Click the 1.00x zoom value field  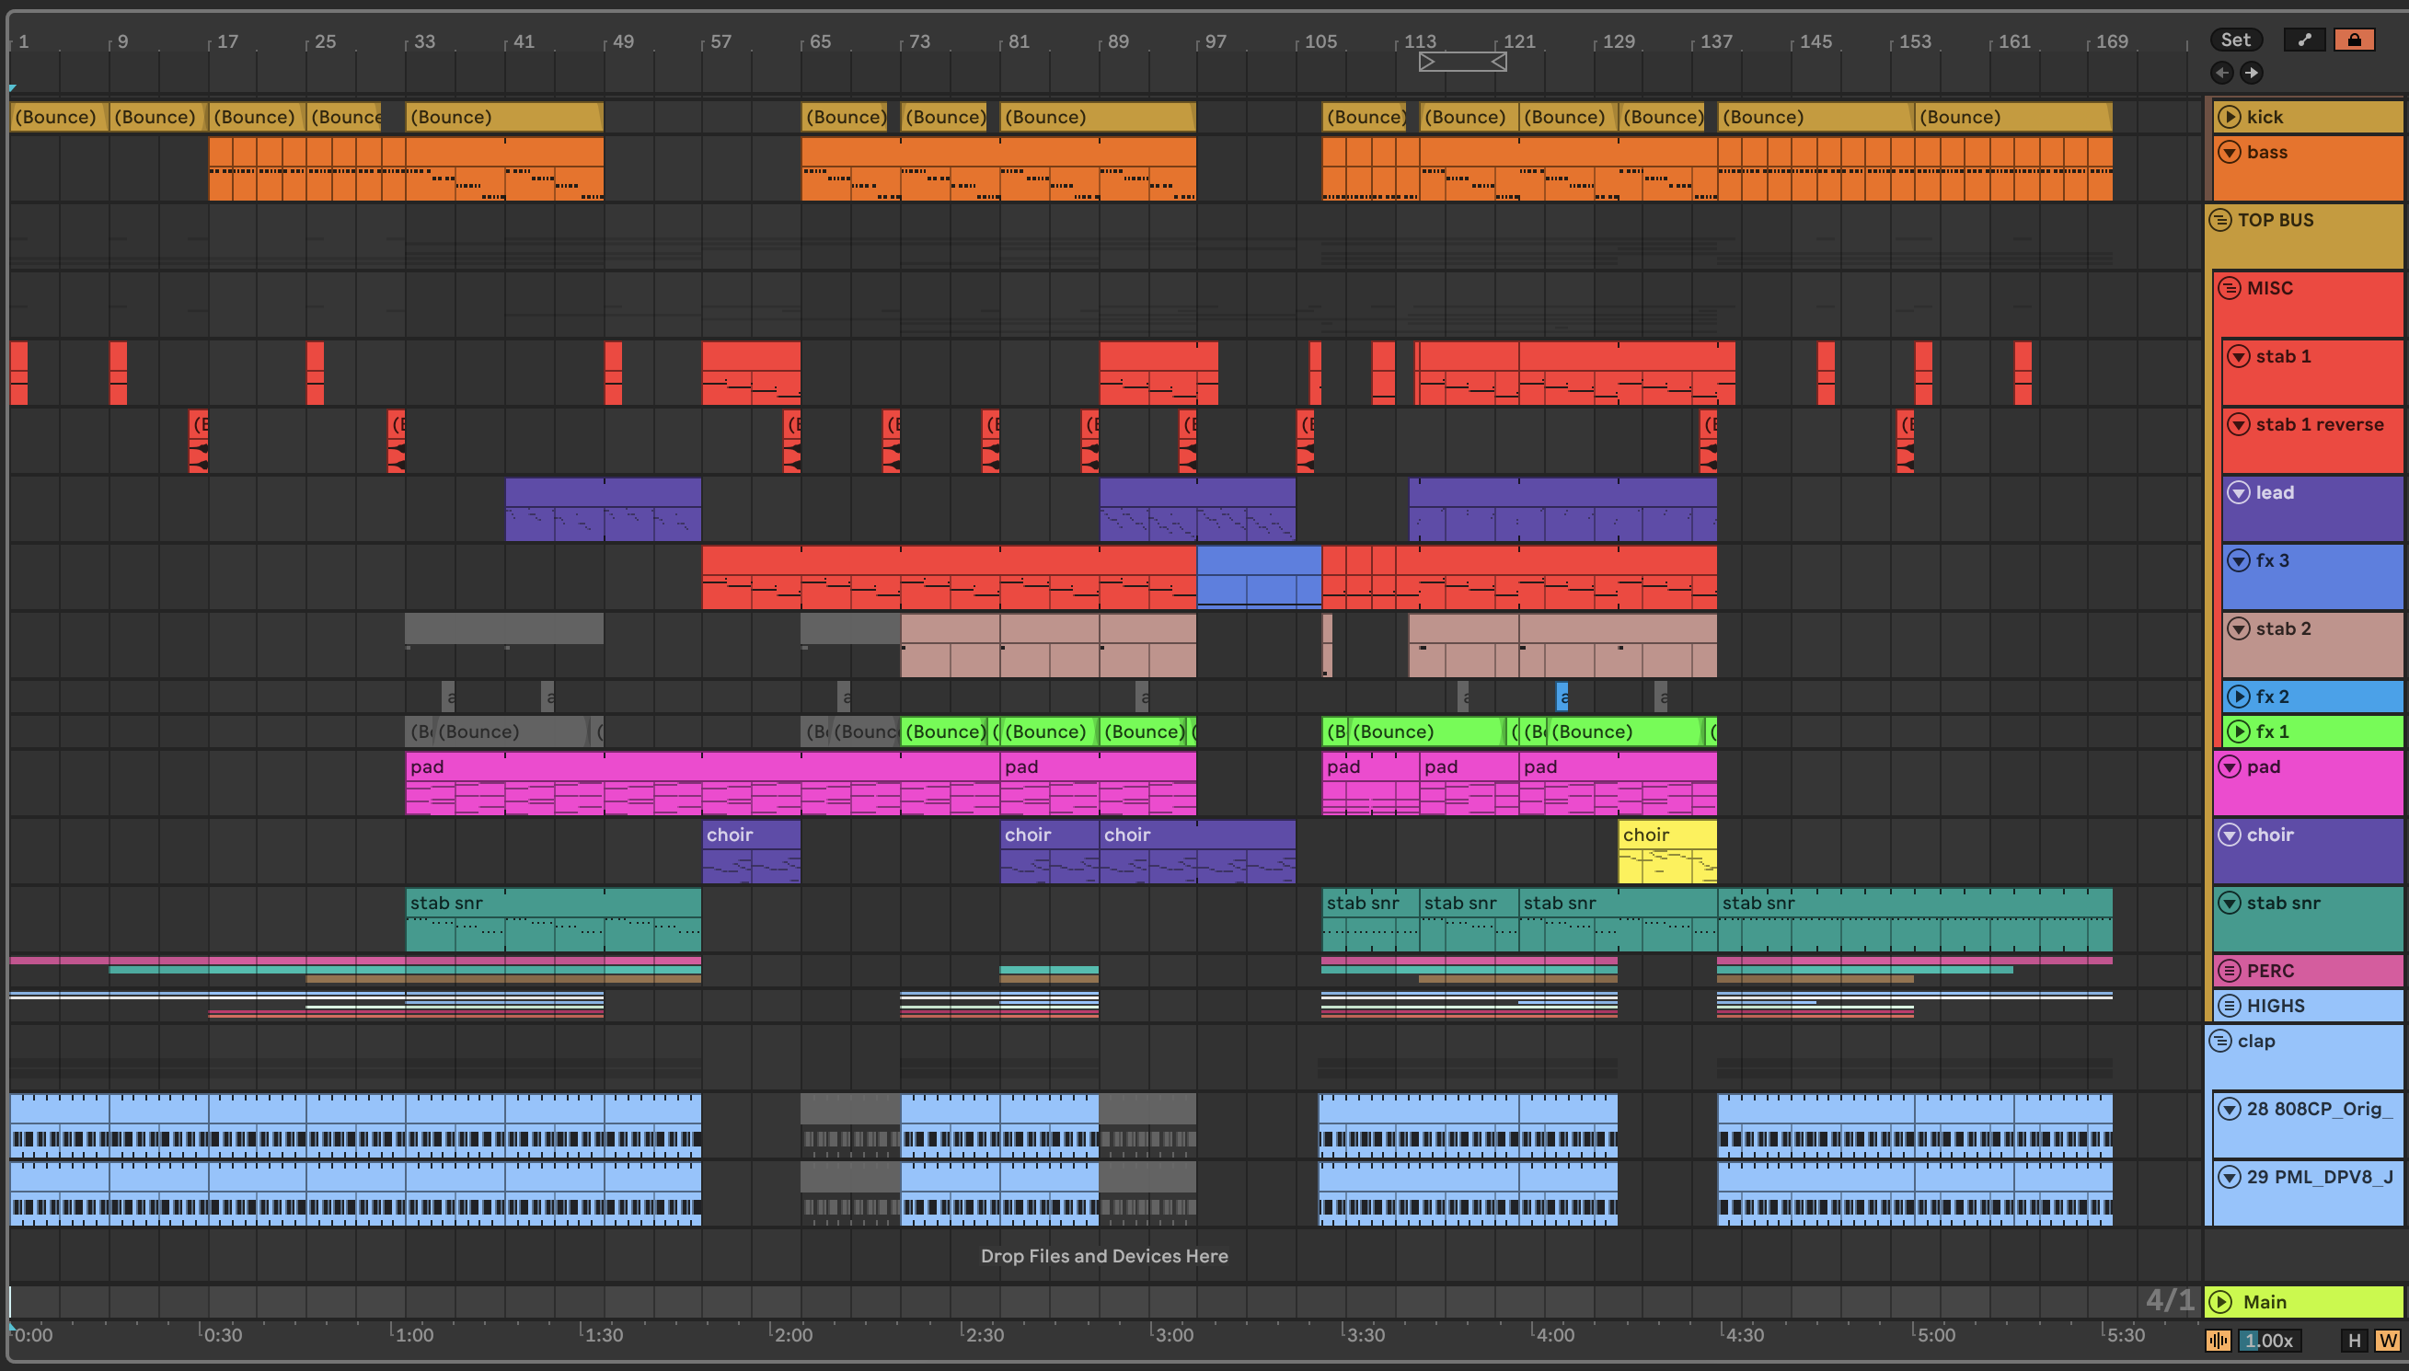click(x=2269, y=1340)
